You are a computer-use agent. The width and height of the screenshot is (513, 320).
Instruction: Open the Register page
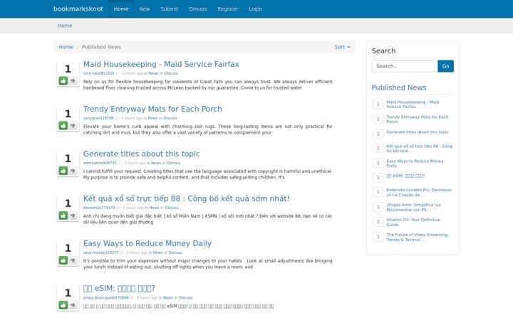228,9
